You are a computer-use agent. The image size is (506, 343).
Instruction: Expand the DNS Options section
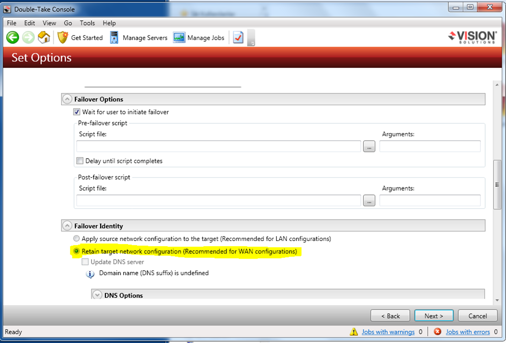pos(97,295)
